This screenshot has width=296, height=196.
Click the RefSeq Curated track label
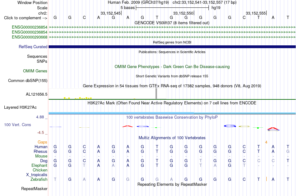tap(33, 47)
